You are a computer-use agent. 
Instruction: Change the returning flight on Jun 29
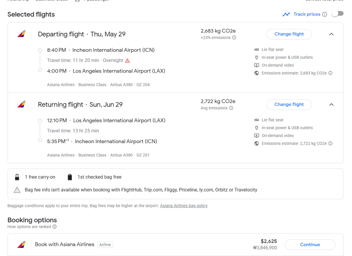tap(289, 104)
